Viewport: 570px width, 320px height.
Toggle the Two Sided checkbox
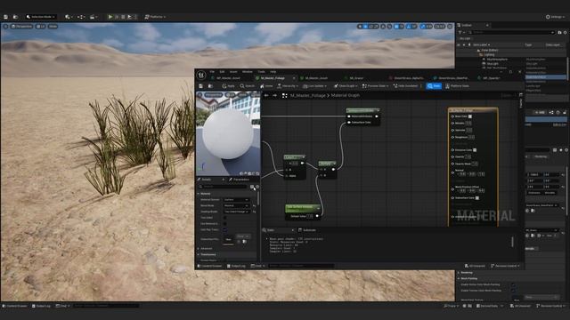pos(224,218)
